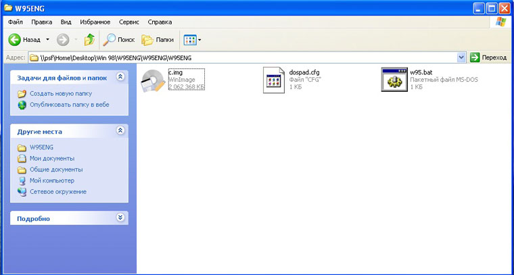514x275 pixels.
Task: Open the Справка menu
Action: 160,22
